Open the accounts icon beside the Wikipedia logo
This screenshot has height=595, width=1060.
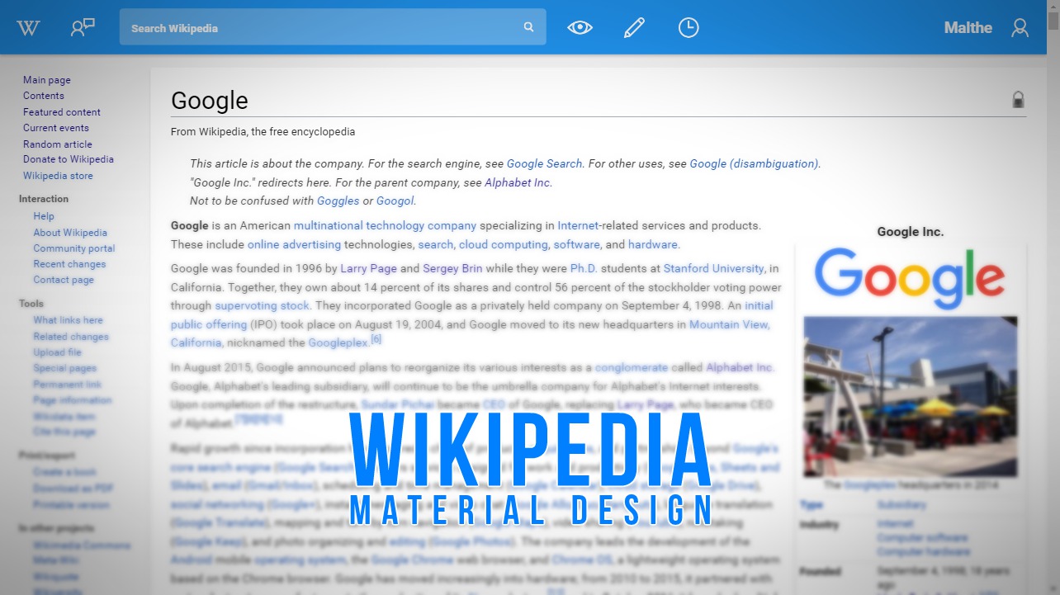(x=81, y=26)
